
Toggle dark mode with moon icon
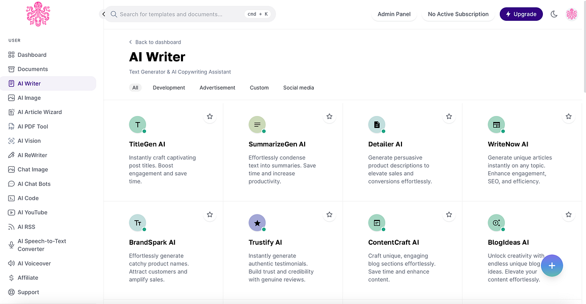point(554,14)
